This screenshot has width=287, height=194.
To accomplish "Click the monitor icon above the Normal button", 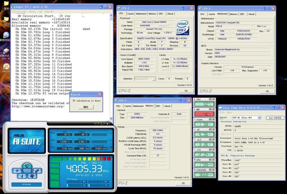I will (27, 166).
